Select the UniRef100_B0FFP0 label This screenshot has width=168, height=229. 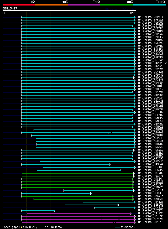click(151, 28)
